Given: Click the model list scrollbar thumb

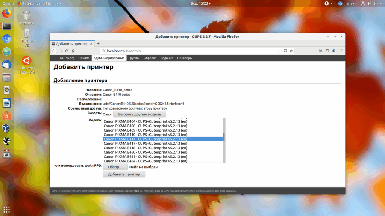Looking at the screenshot, I should [x=224, y=137].
